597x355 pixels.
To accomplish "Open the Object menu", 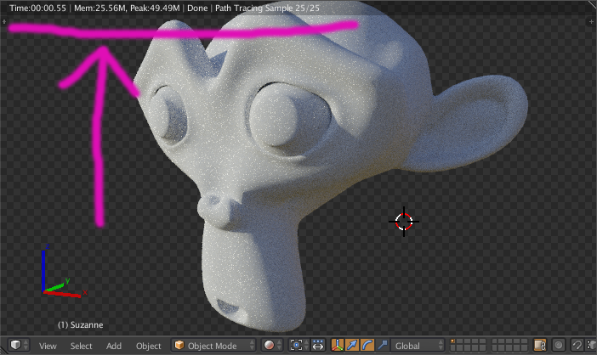I will [149, 346].
